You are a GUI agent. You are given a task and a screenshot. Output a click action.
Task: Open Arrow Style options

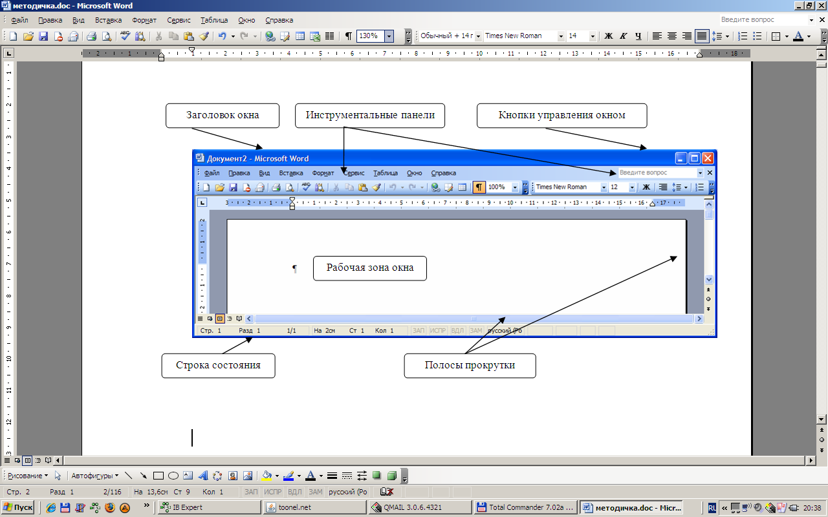point(362,476)
